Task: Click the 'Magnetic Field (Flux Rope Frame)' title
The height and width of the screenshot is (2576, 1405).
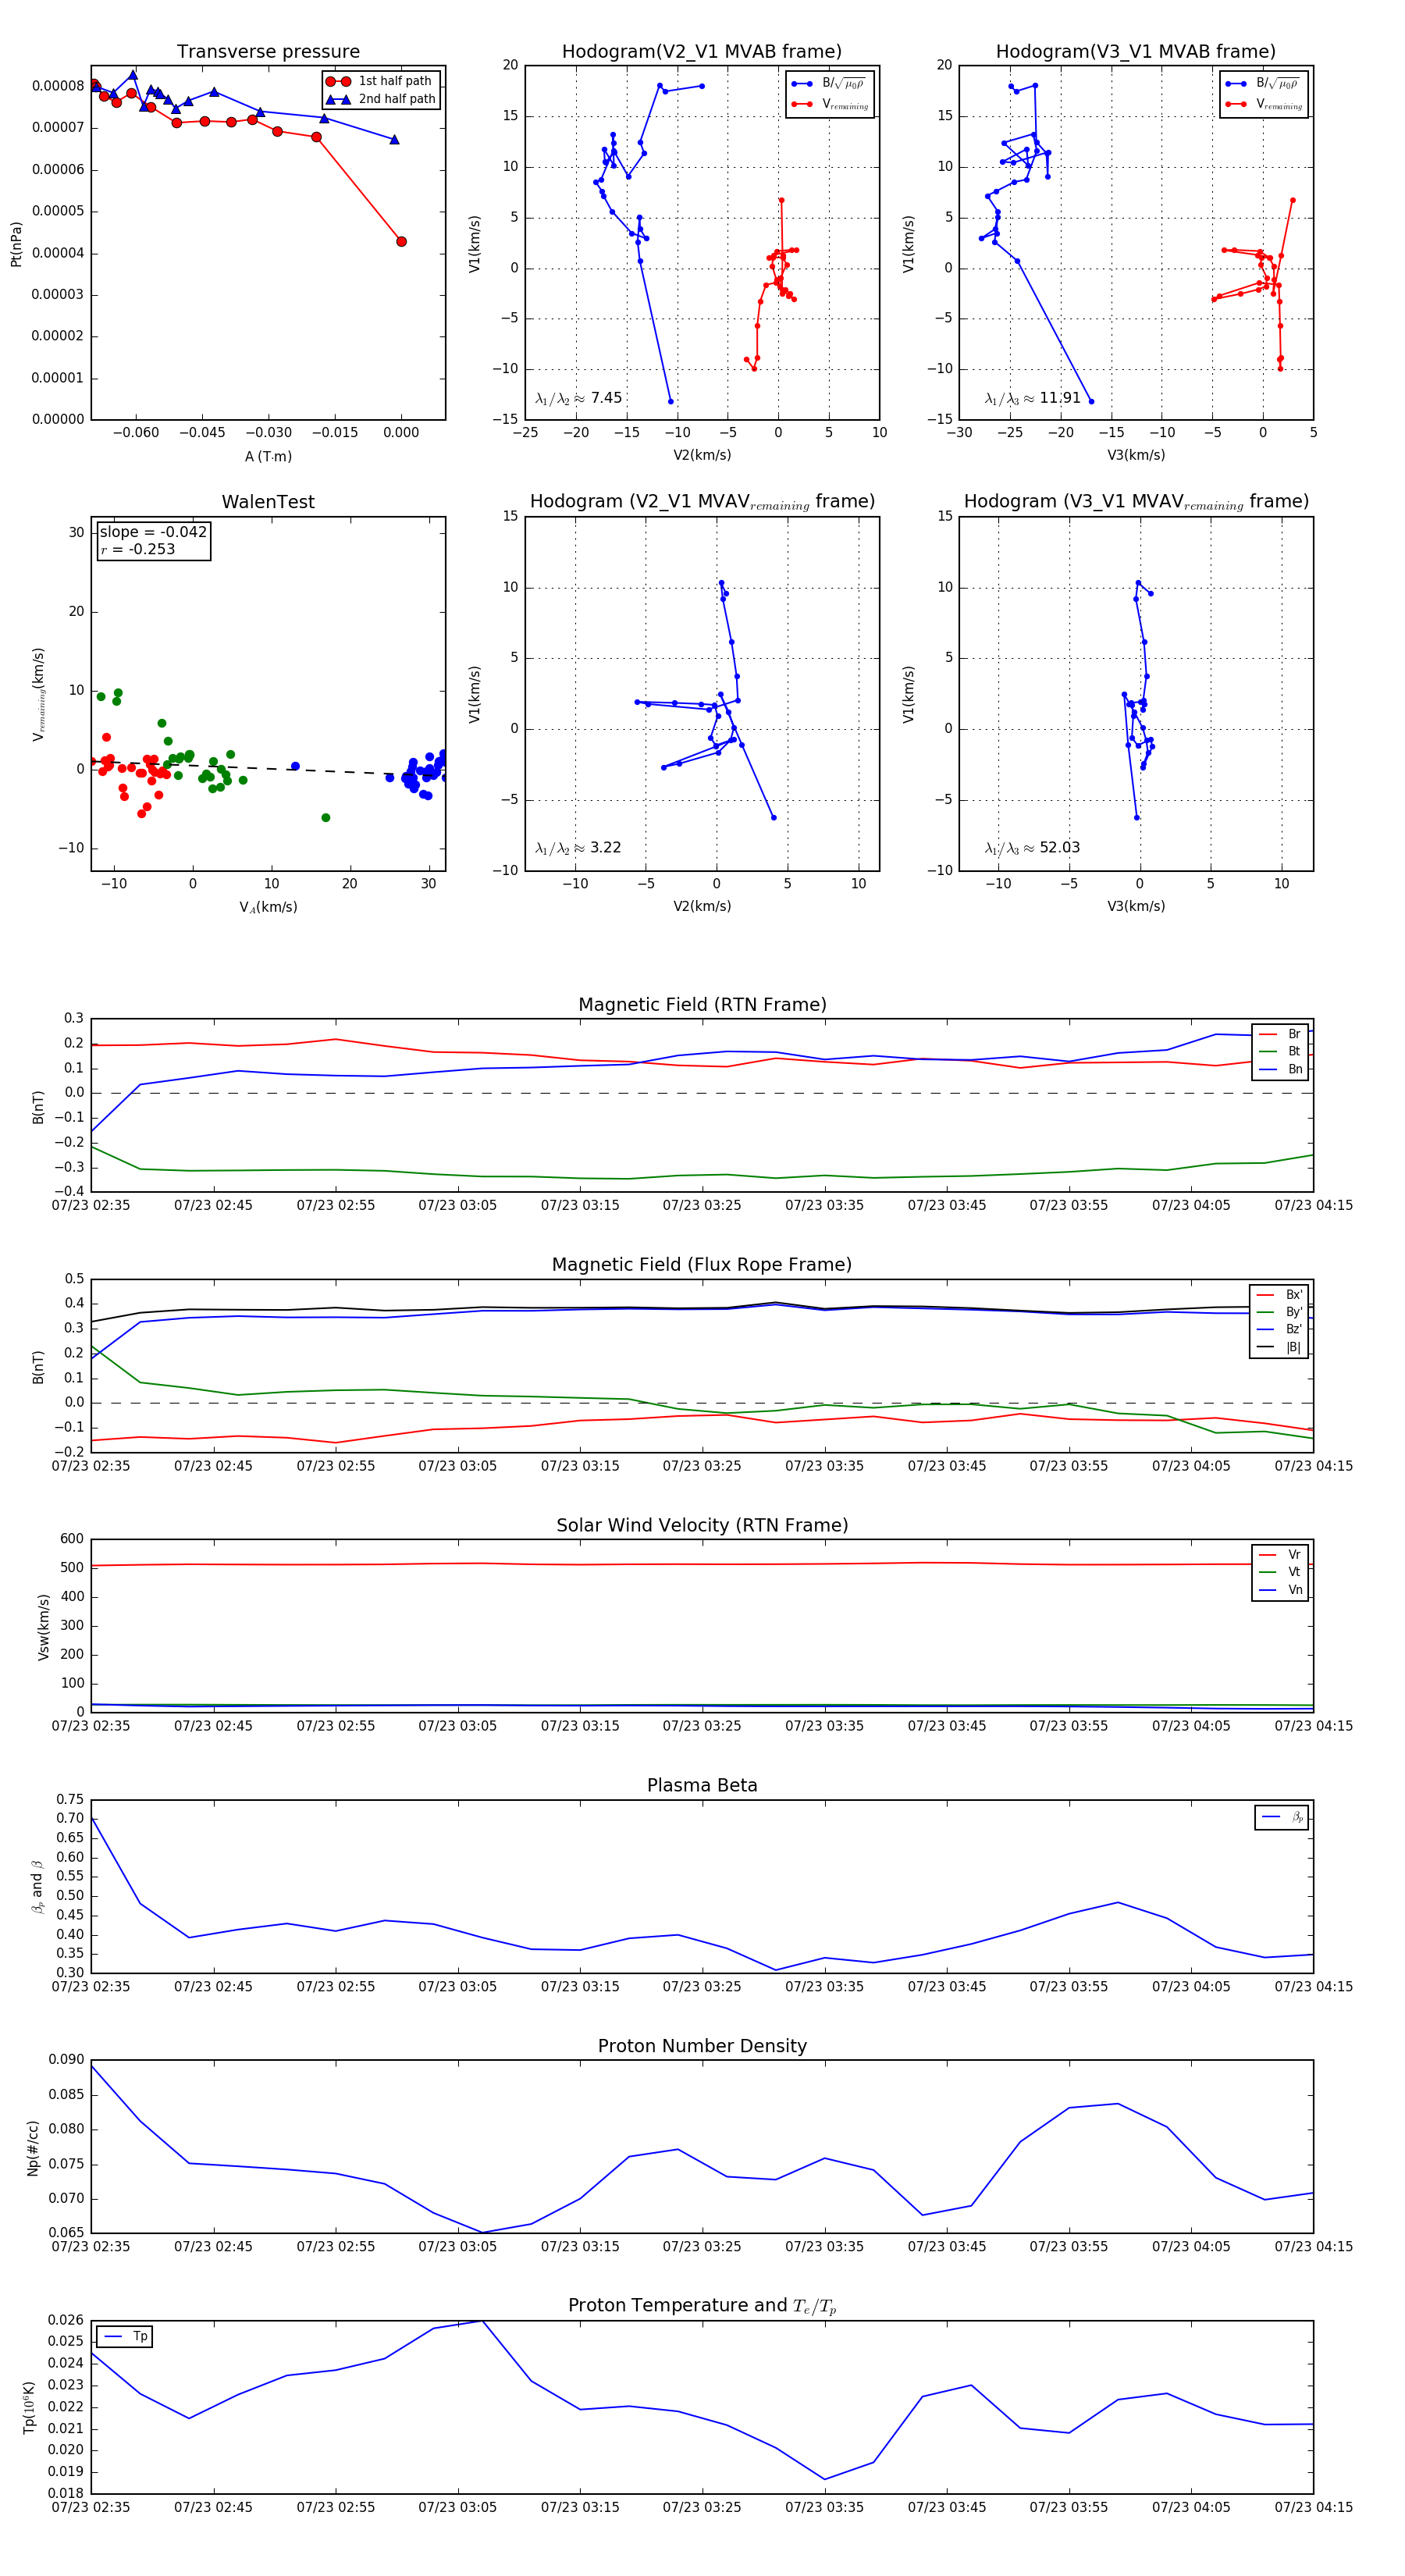Action: tap(702, 1265)
